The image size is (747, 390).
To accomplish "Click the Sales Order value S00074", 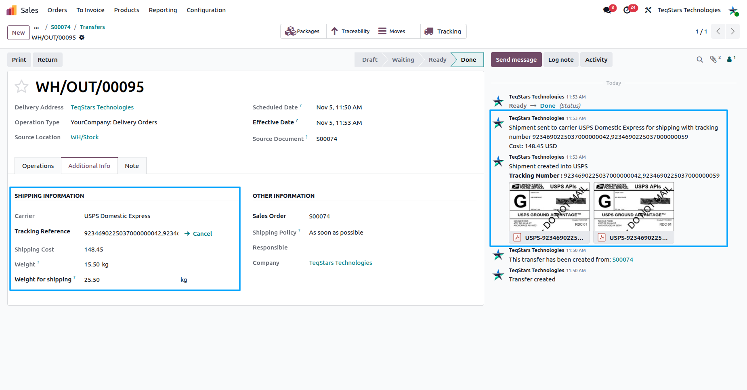I will coord(319,216).
